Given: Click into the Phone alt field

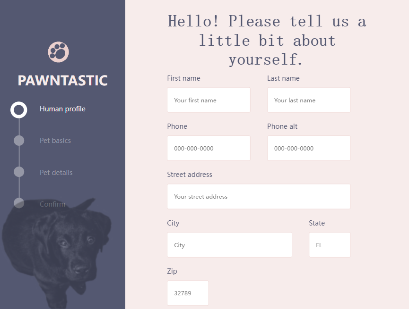Looking at the screenshot, I should (309, 148).
